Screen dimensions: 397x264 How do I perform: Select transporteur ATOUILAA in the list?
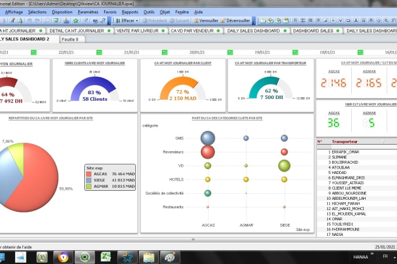coord(340,167)
